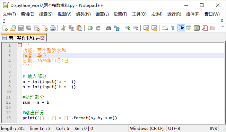Open the 运行(R) menu
This screenshot has height=132, width=226.
coord(174,14)
